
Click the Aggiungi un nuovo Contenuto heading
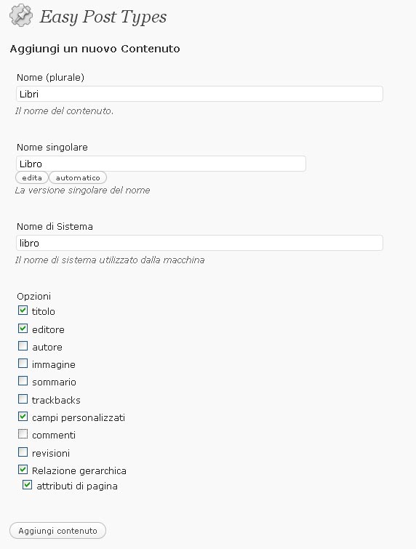(x=95, y=49)
